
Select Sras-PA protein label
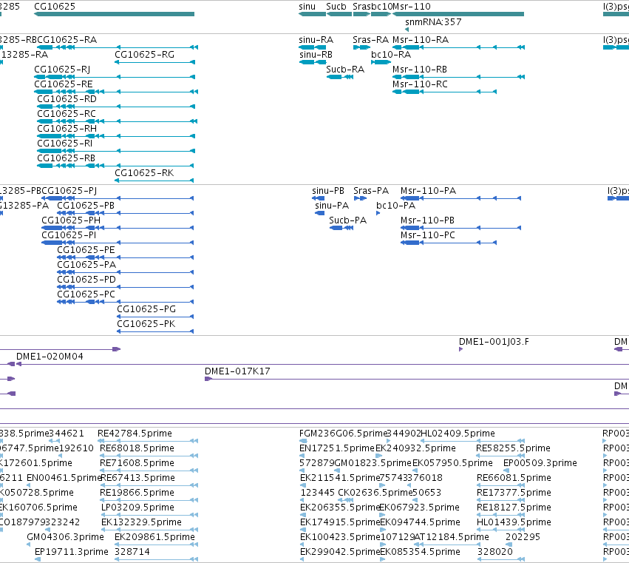click(371, 191)
